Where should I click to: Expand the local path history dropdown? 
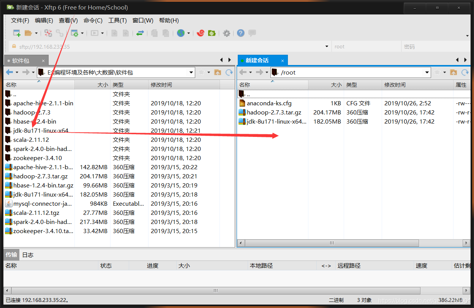point(191,72)
